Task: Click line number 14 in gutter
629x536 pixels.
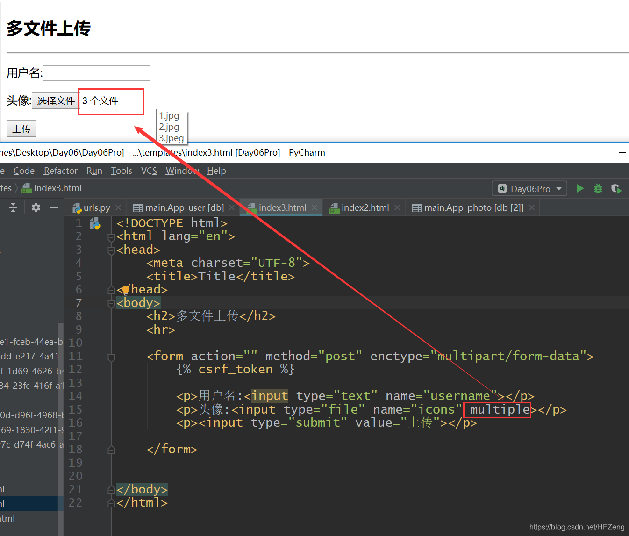Action: (75, 396)
